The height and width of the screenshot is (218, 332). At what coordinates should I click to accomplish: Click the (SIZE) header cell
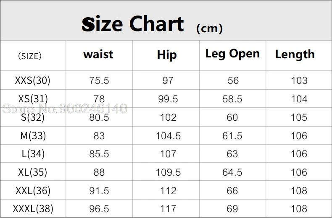coord(30,56)
